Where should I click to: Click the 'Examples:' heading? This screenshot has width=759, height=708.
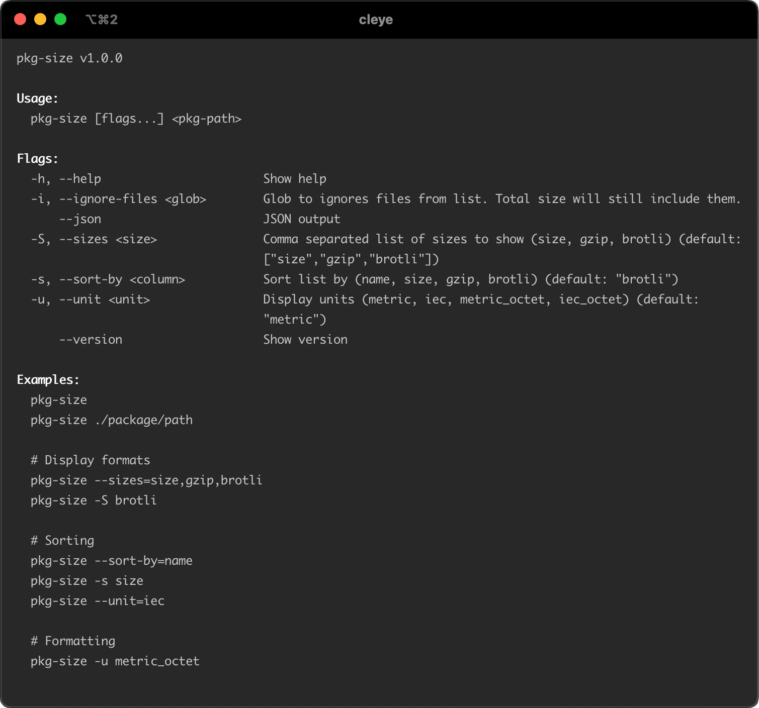tap(48, 380)
